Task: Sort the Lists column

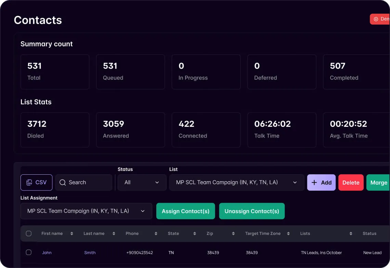Action: (350, 233)
